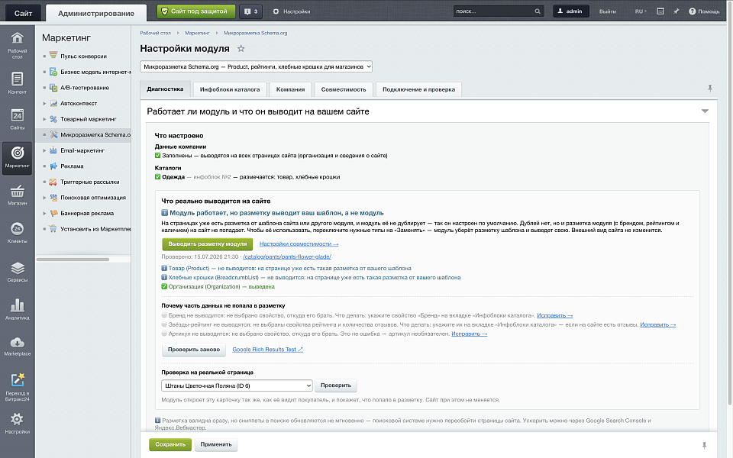This screenshot has height=458, width=733.
Task: Expand the Товарный маркетинг tree item
Action: pos(44,119)
